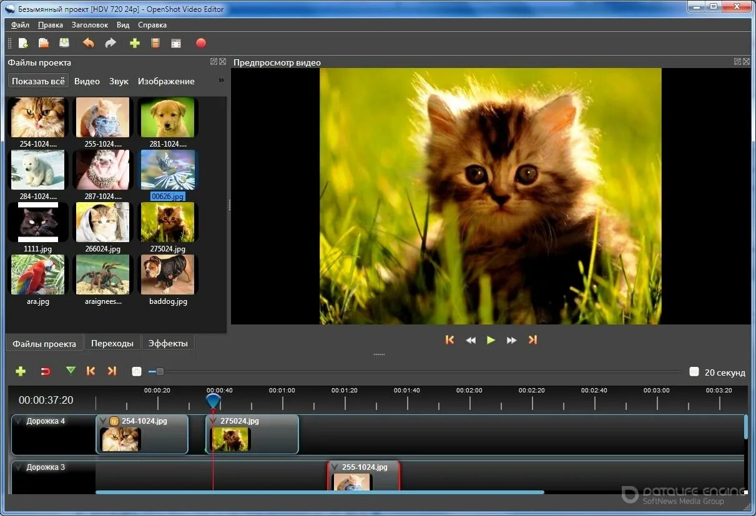The height and width of the screenshot is (516, 756).
Task: Rewind the video preview
Action: (x=471, y=340)
